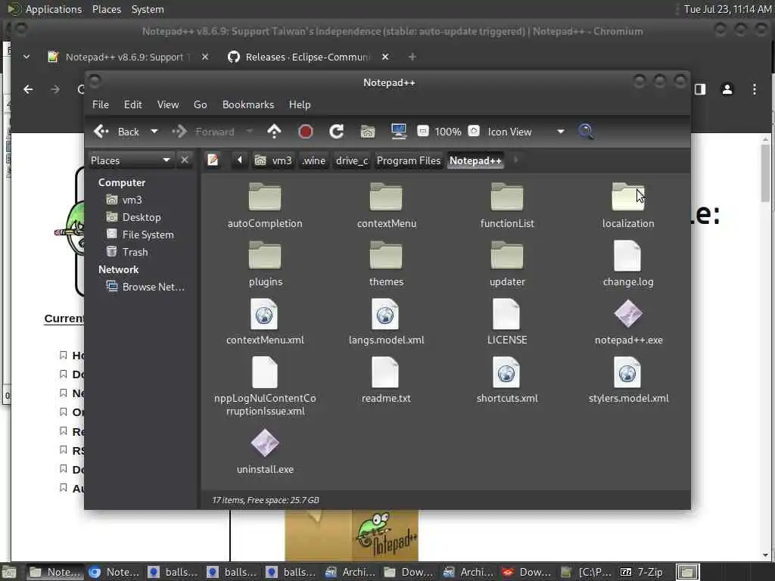Open Chromium's three-dot menu
Viewport: 775px width, 581px height.
(755, 89)
